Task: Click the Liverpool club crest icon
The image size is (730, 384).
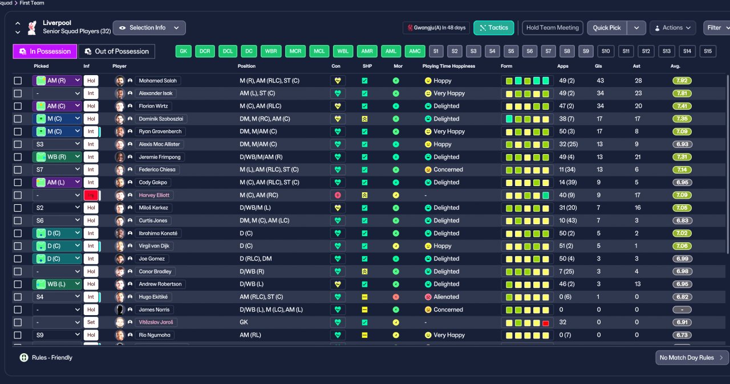Action: point(32,27)
